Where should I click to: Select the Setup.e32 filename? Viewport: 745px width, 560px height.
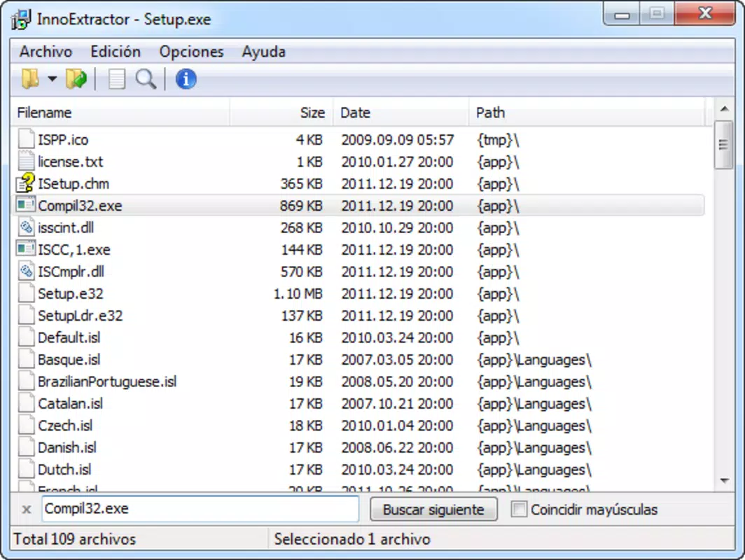coord(71,293)
